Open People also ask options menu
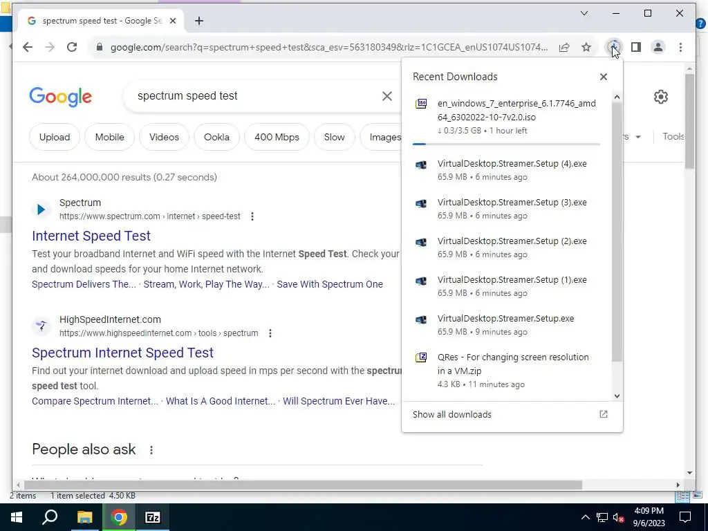 click(x=151, y=449)
